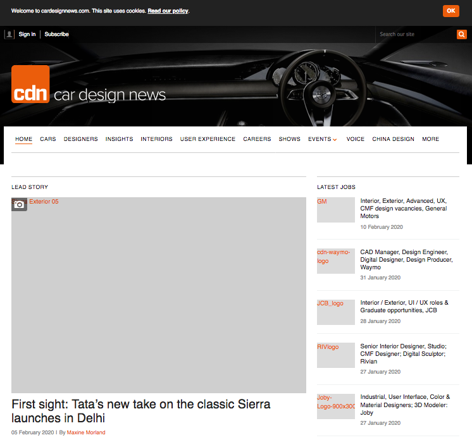Click the 10 February 2020 date
This screenshot has height=440, width=472.
coord(382,227)
